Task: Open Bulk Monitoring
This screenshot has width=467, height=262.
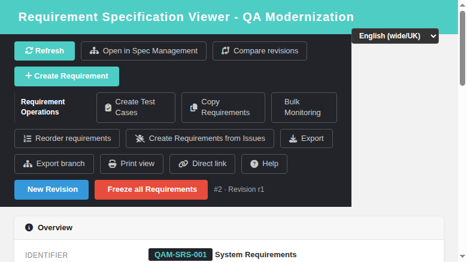Action: 304,107
